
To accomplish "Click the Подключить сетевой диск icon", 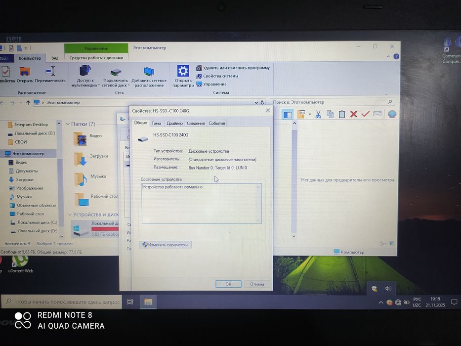I will (116, 72).
